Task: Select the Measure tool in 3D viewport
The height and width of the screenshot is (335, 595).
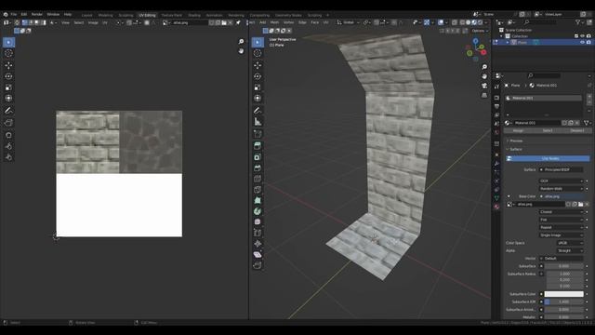Action: click(x=258, y=122)
